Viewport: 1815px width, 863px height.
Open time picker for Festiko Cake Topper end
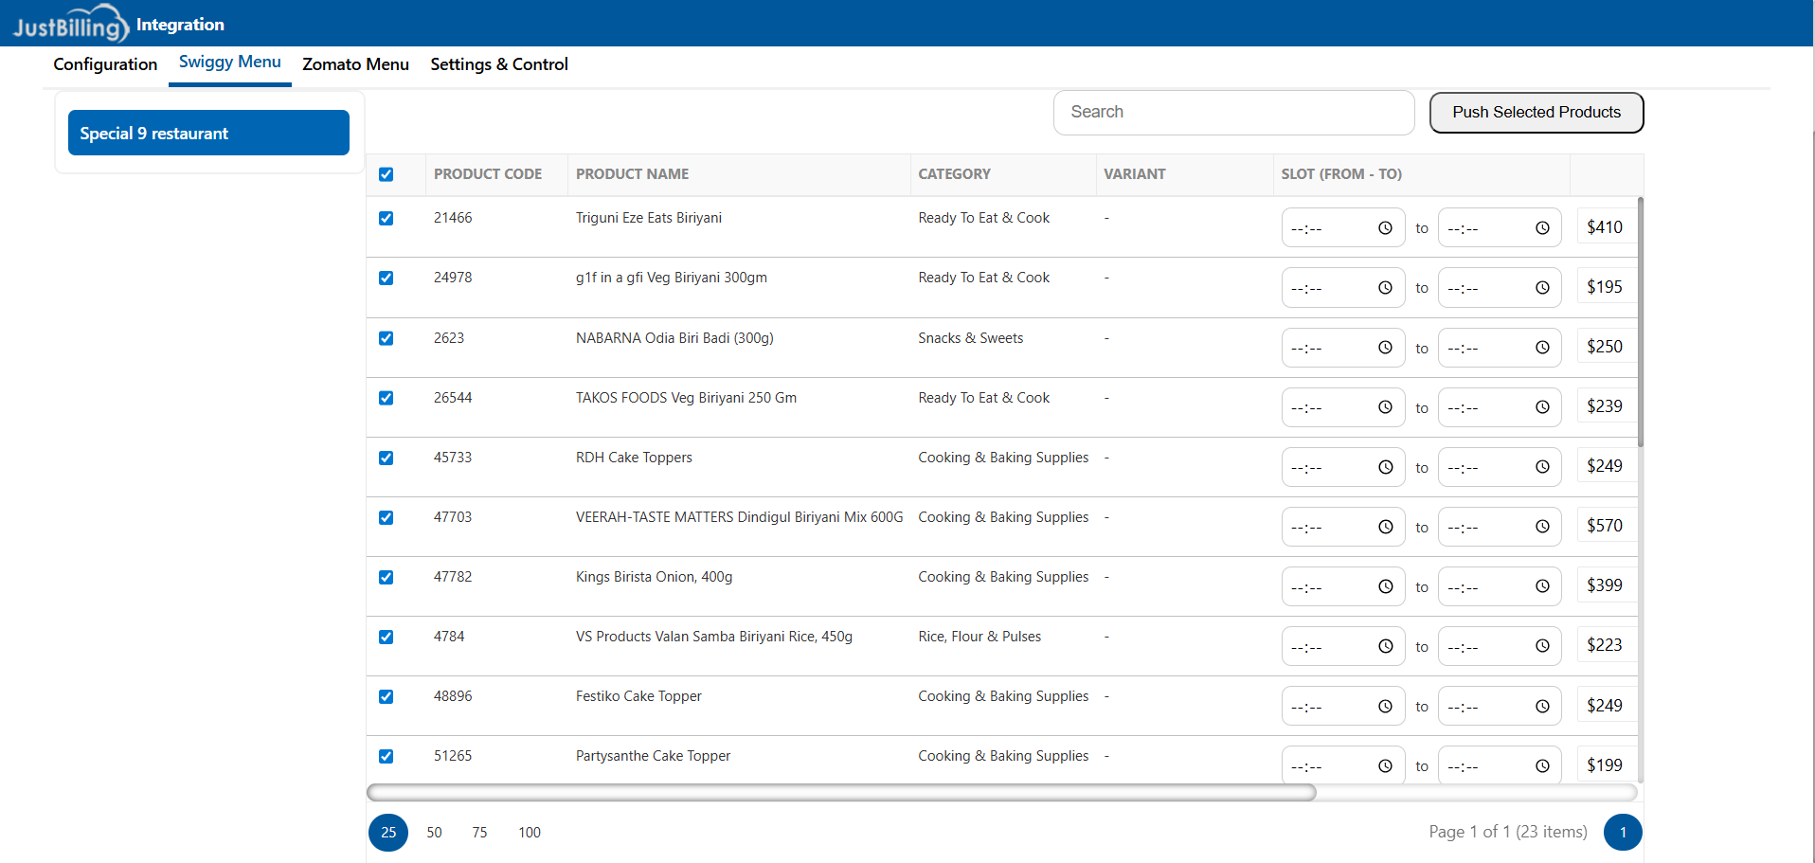1542,707
